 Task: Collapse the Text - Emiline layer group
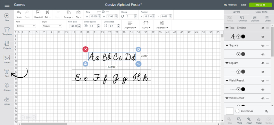tap(227, 28)
